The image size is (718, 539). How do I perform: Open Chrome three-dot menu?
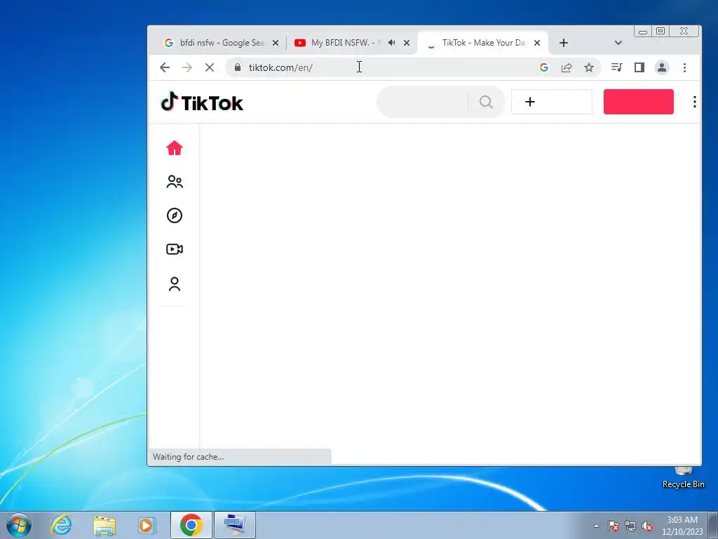[x=684, y=67]
